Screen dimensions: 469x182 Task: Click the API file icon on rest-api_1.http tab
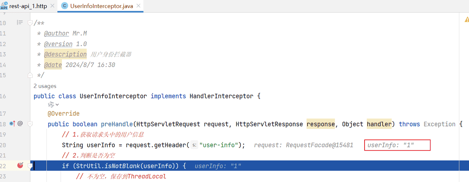pos(4,6)
